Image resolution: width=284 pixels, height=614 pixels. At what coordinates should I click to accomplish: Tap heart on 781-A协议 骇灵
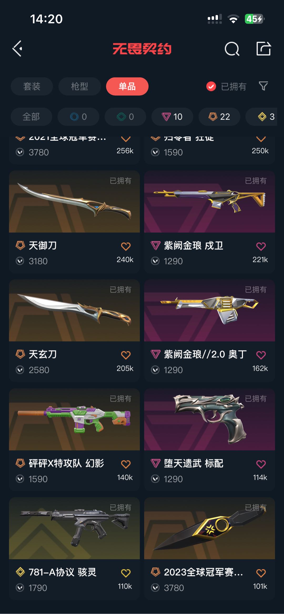126,573
